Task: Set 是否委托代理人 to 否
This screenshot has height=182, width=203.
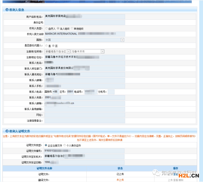Action: 53,45
